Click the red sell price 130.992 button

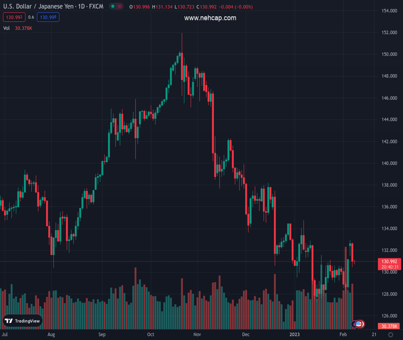click(x=14, y=17)
